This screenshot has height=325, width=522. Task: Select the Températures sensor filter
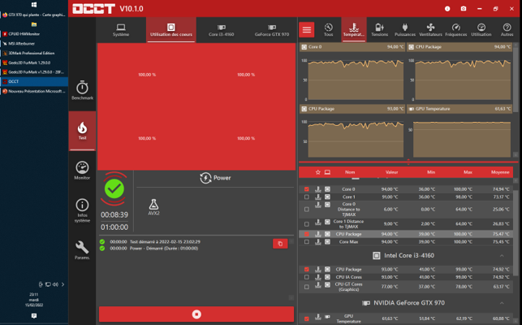[x=354, y=30]
